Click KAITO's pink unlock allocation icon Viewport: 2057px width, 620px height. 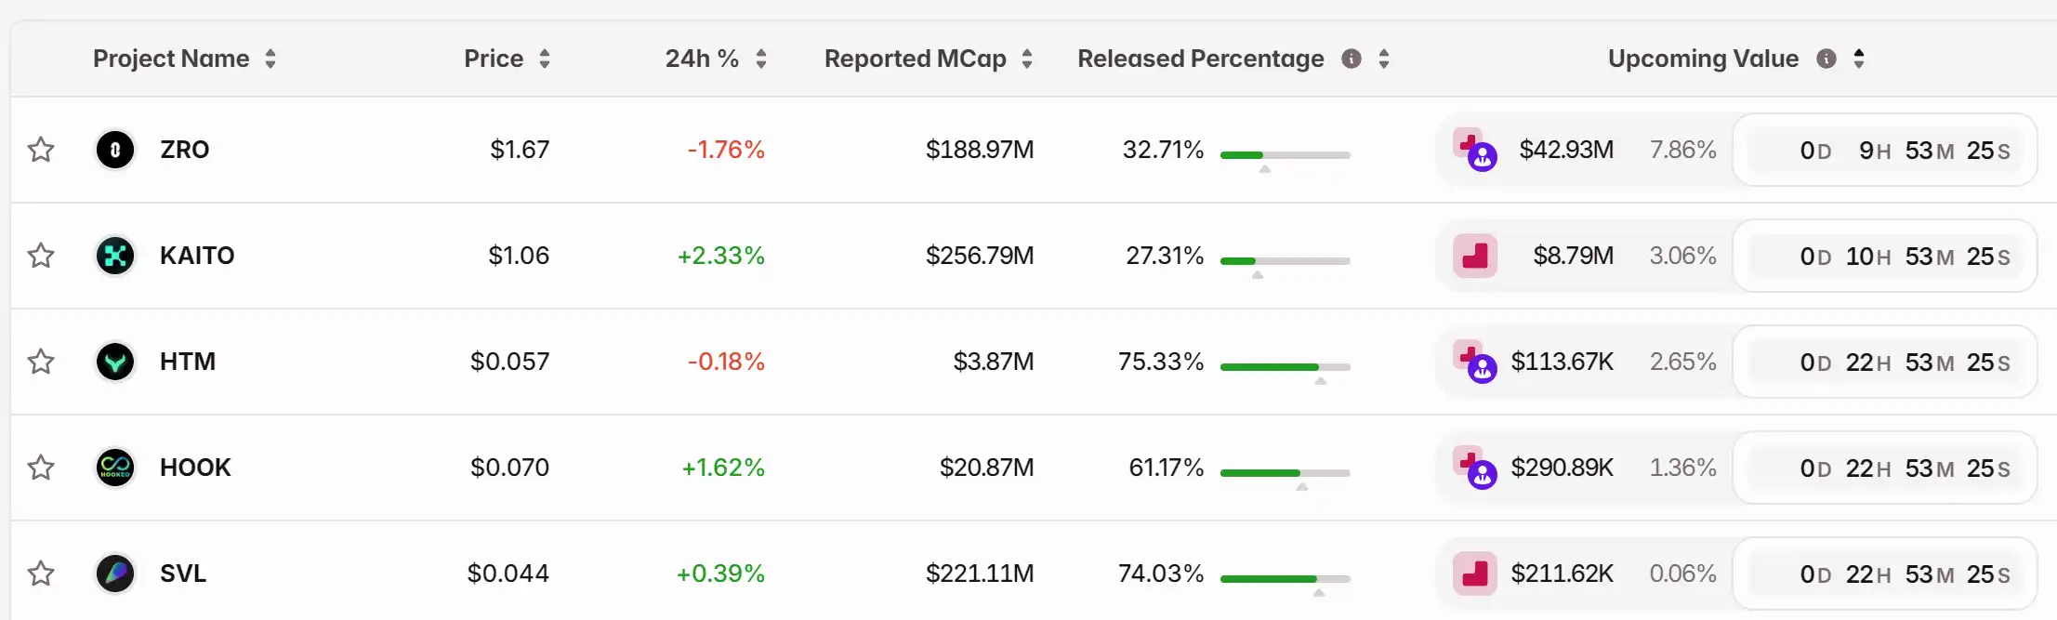pyautogui.click(x=1474, y=256)
